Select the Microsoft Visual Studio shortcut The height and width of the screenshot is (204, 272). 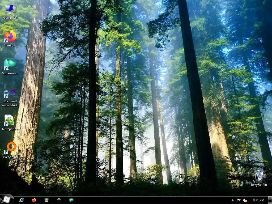(x=10, y=98)
